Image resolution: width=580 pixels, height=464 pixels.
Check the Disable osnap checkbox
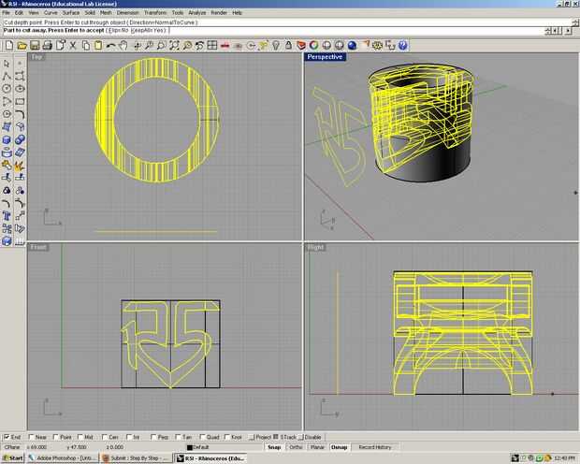(x=302, y=436)
